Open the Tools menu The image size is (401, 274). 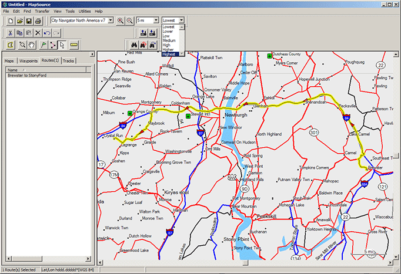[x=70, y=11]
